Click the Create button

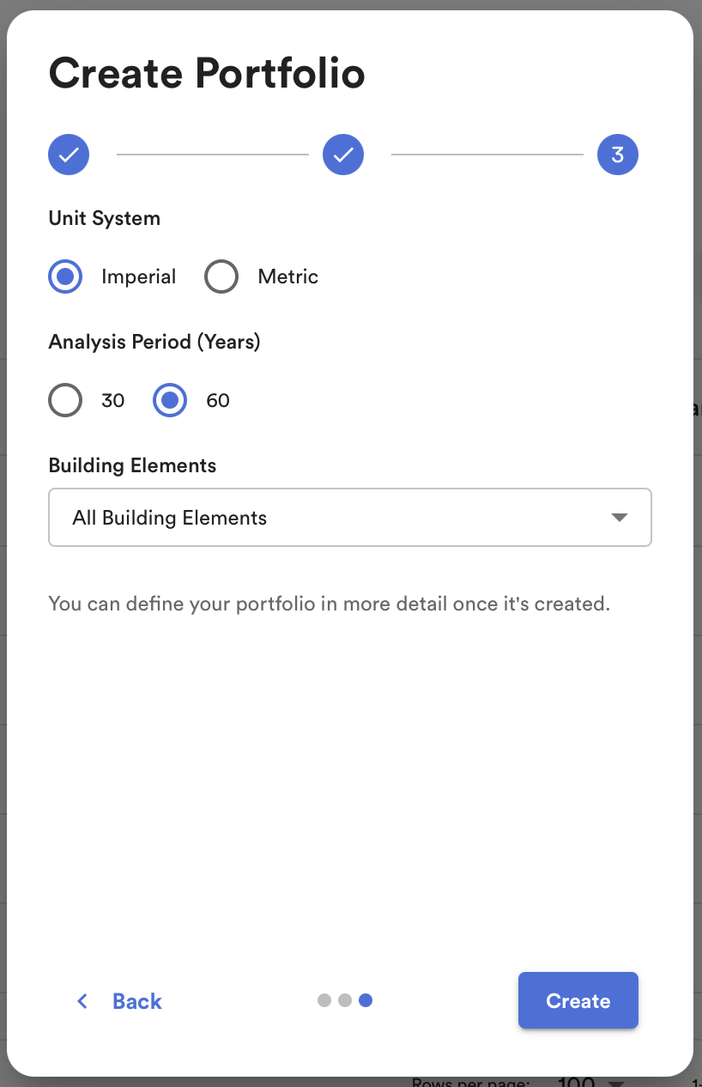tap(578, 1000)
